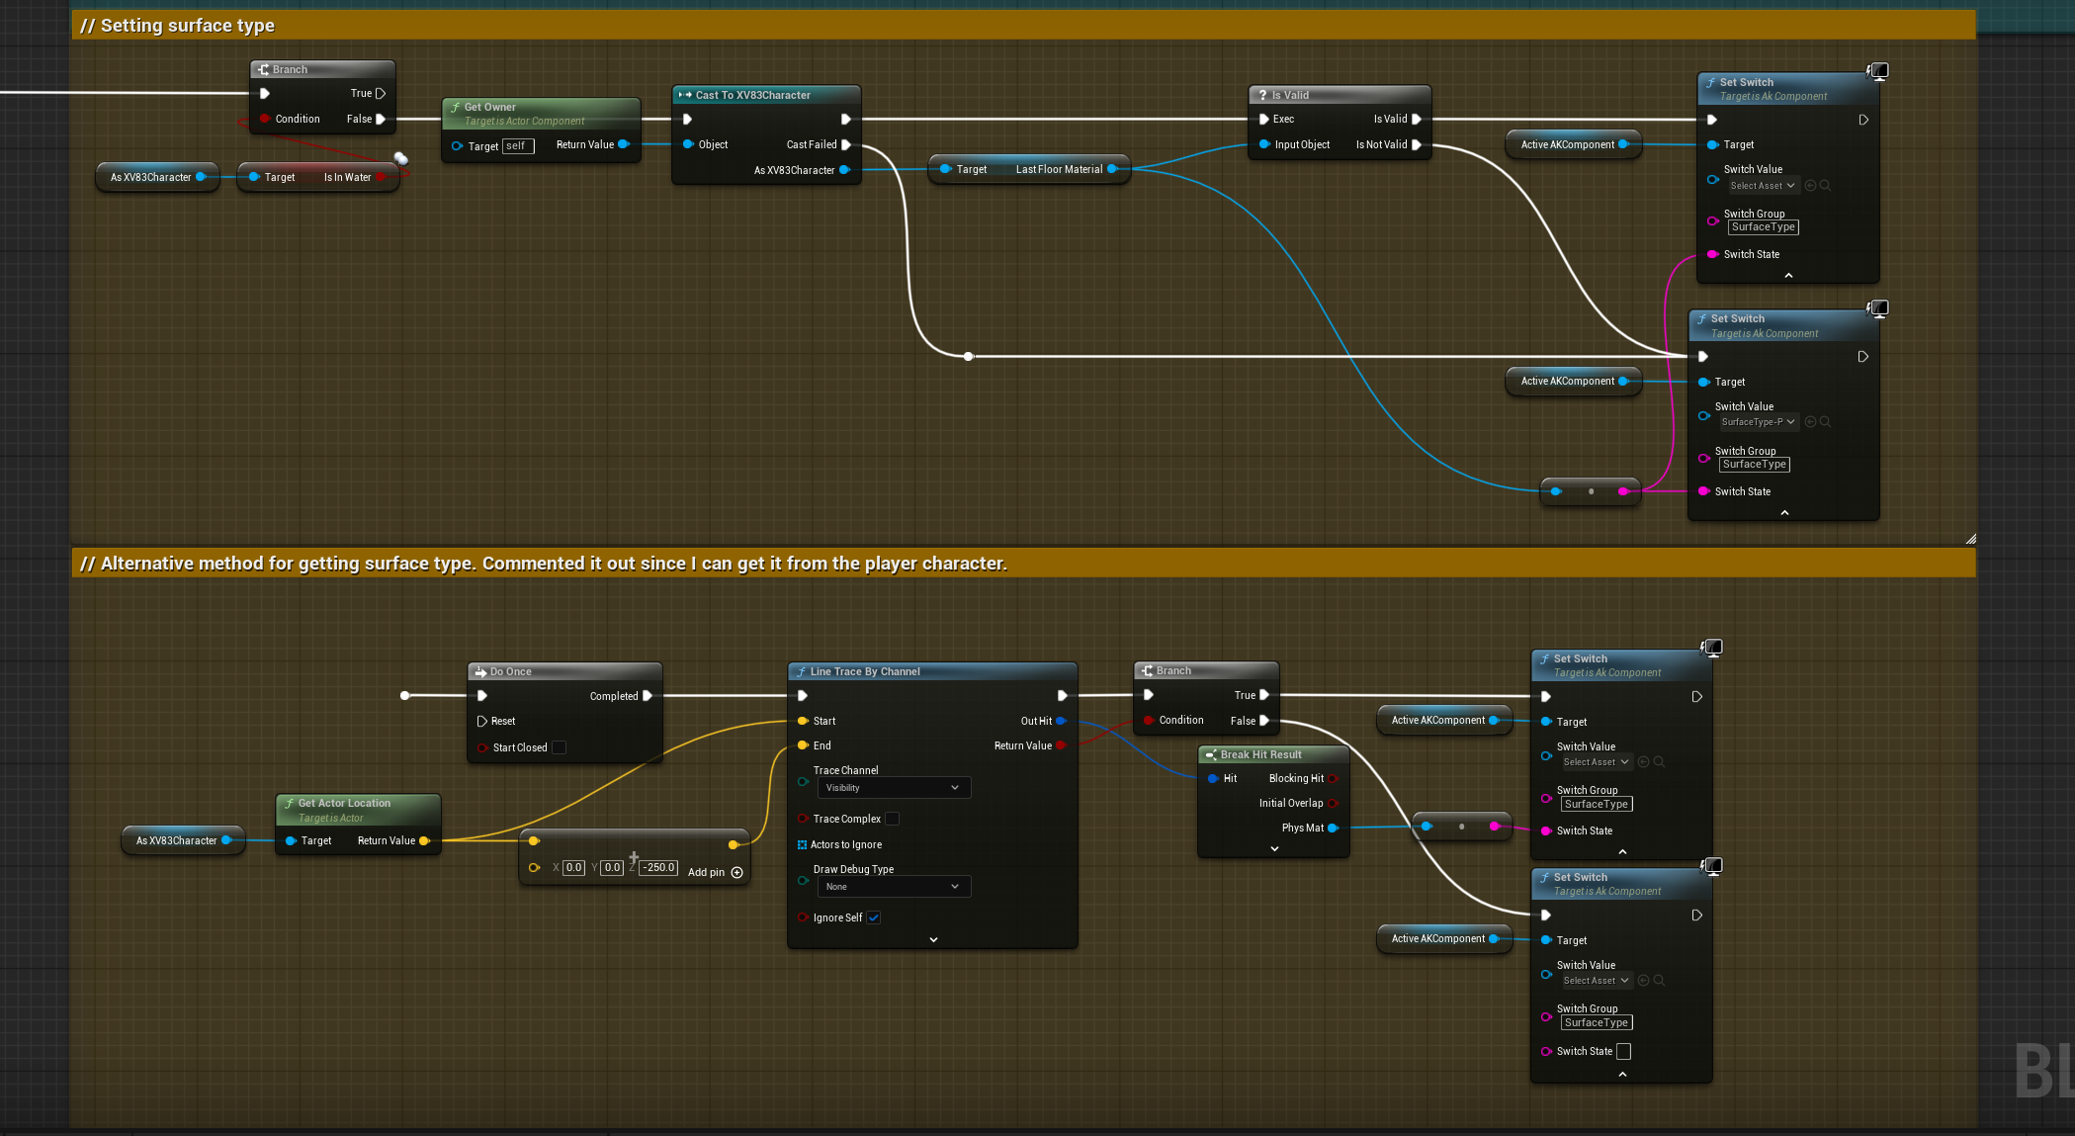Click the Out Hit output pin
Viewport: 2075px width, 1136px height.
click(1061, 721)
